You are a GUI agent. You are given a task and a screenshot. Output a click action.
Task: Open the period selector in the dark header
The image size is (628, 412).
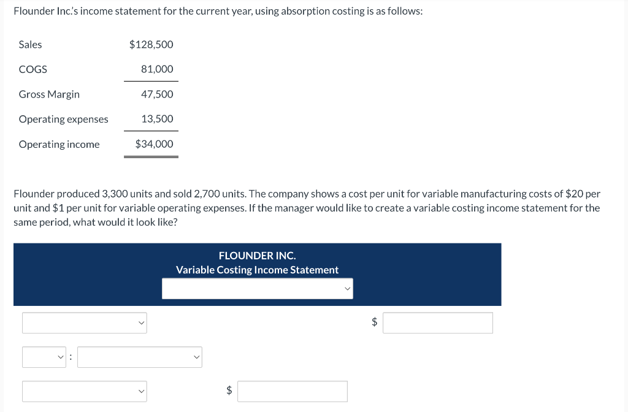click(257, 288)
